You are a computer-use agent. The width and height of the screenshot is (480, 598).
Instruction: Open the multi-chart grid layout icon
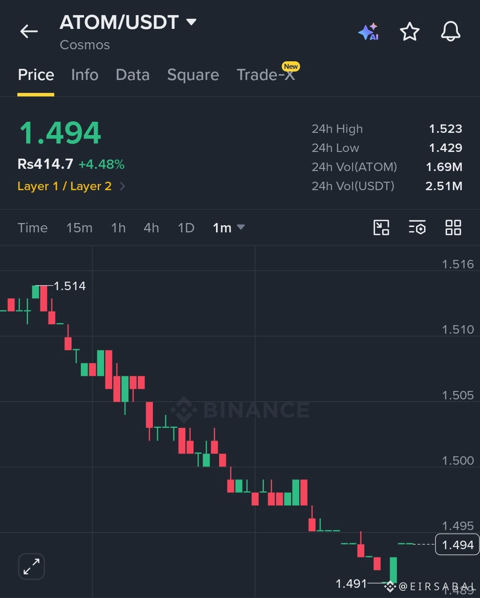pos(453,227)
